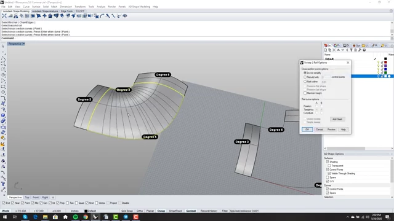Open the Analyze menu
394x221 pixels.
(101, 7)
